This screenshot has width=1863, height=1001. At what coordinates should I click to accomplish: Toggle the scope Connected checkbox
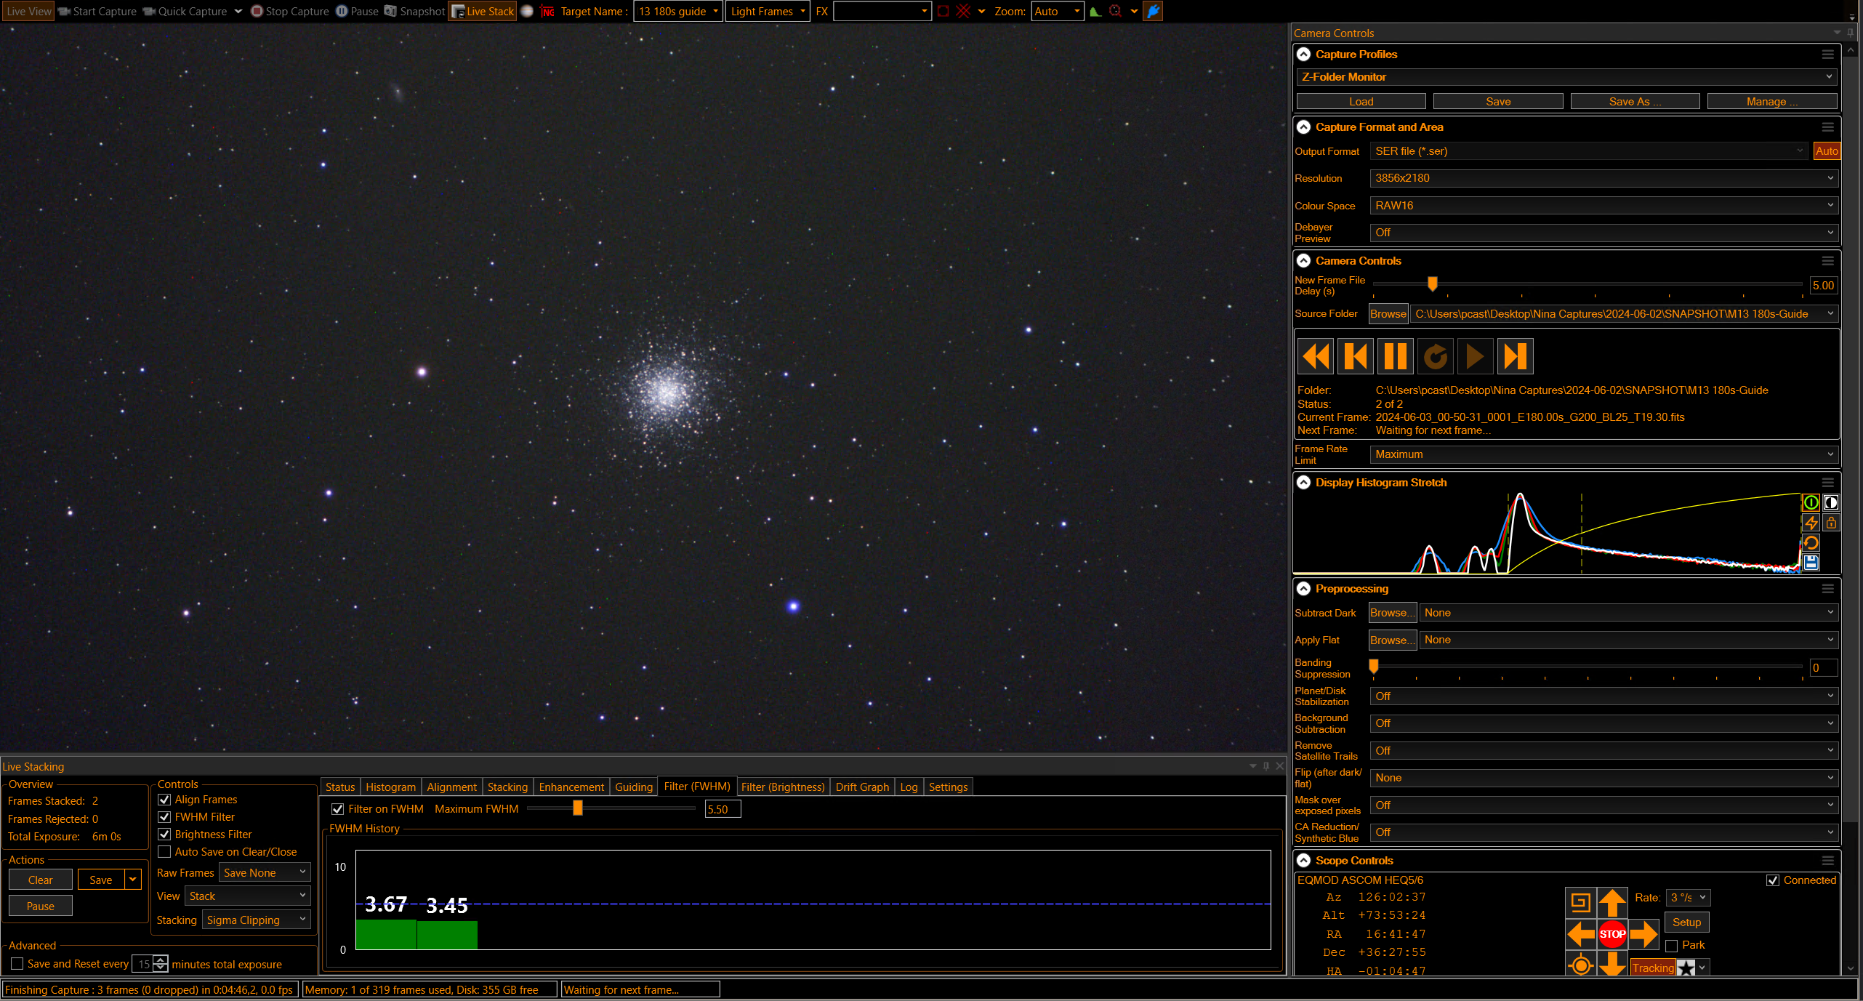click(x=1773, y=880)
